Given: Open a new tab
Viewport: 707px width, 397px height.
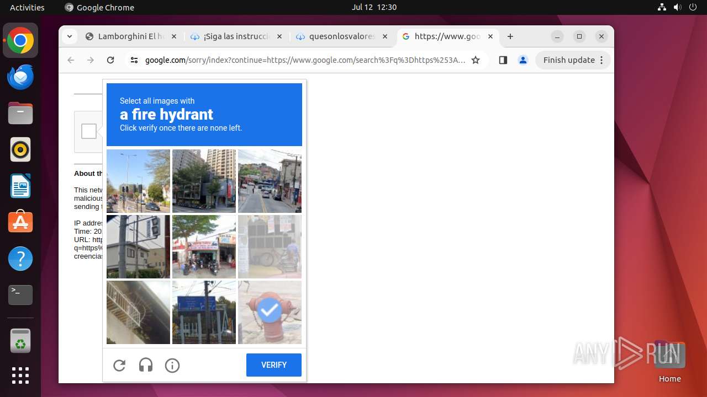Looking at the screenshot, I should [x=510, y=36].
